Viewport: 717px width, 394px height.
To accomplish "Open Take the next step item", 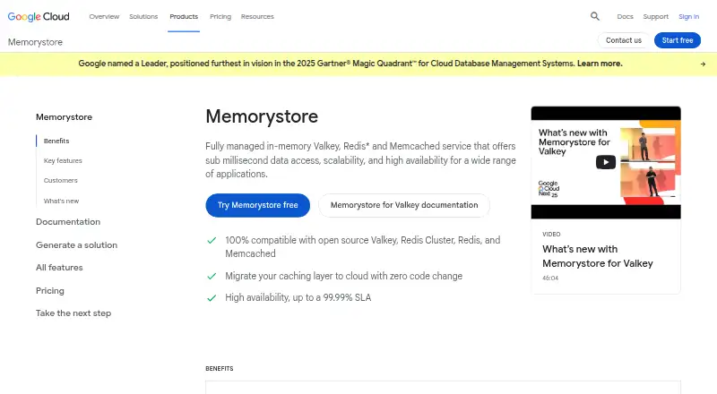I will pos(73,313).
